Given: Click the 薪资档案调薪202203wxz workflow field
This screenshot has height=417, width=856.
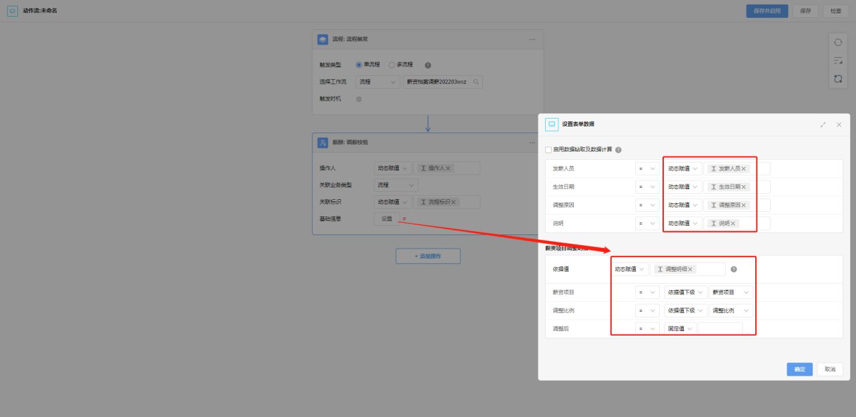Looking at the screenshot, I should pos(442,82).
